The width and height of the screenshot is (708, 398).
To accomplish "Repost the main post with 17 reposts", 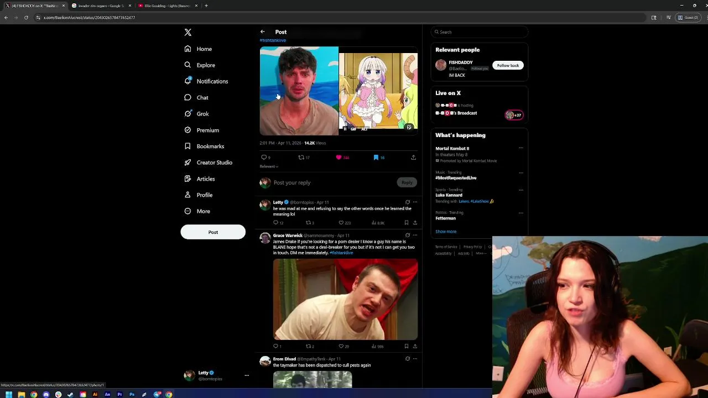I will [303, 158].
